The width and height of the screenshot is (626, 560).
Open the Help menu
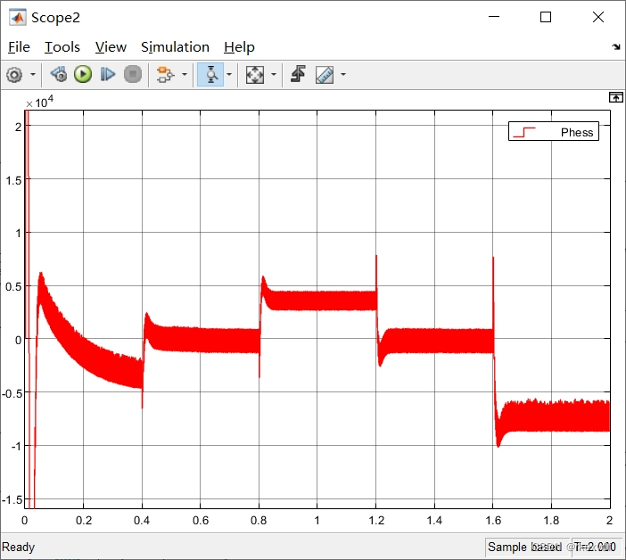pos(239,47)
